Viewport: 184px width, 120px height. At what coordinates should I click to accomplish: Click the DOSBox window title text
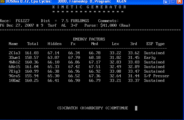(x=66, y=1)
